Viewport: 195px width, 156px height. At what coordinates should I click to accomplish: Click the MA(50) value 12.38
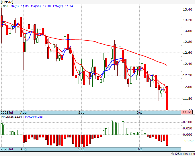point(47,6)
